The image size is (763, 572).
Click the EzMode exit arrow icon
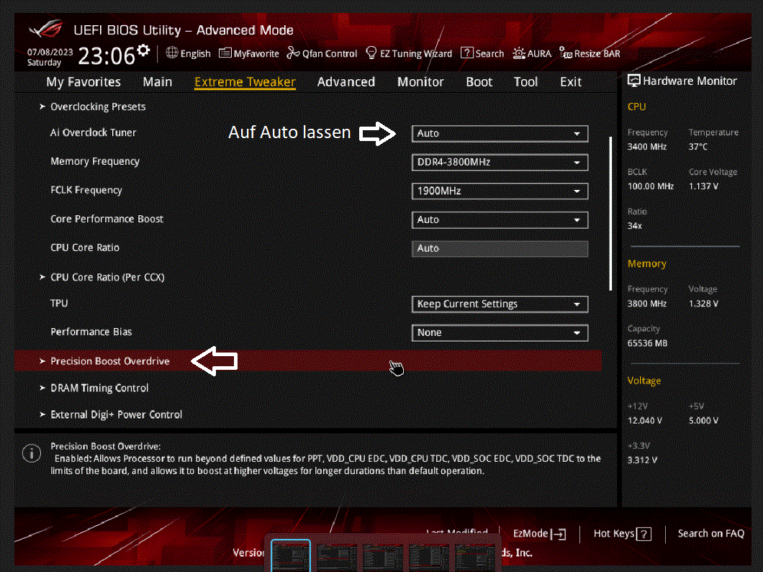[x=558, y=534]
